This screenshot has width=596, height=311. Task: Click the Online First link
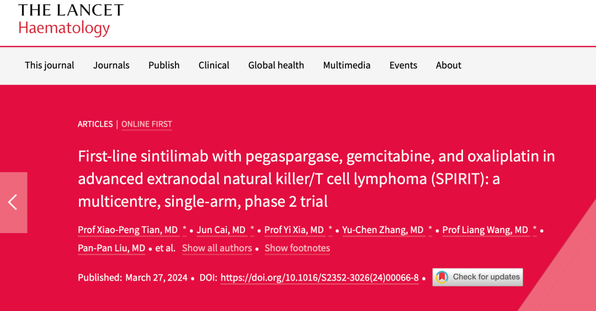click(146, 124)
